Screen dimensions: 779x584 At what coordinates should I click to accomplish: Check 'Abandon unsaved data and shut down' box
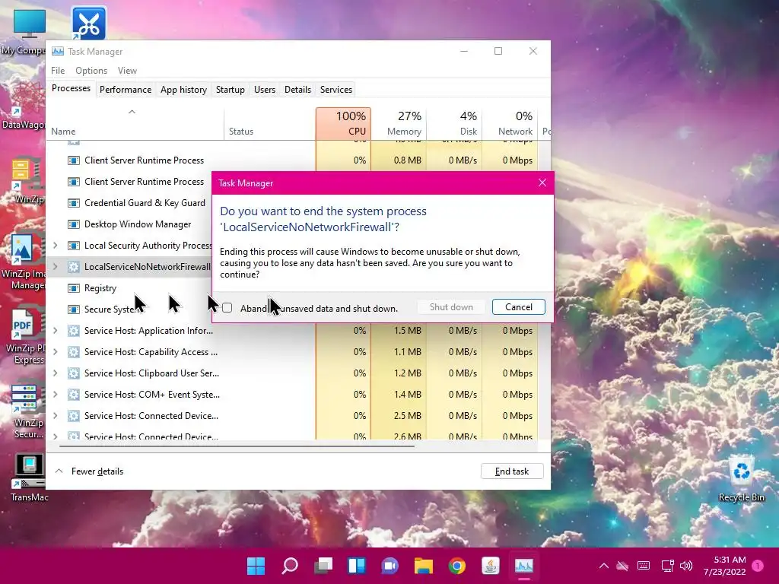227,308
